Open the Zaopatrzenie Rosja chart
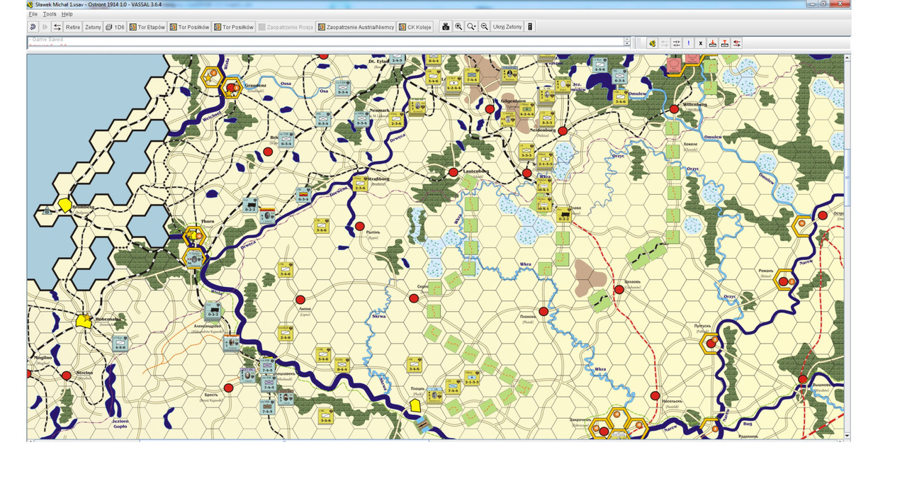The height and width of the screenshot is (491, 907). tap(286, 27)
